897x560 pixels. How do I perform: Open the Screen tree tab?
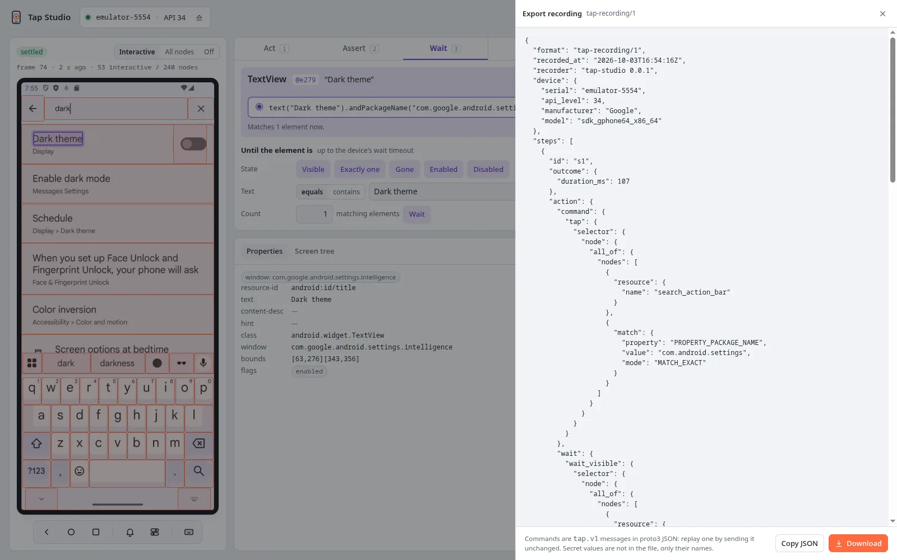click(315, 251)
